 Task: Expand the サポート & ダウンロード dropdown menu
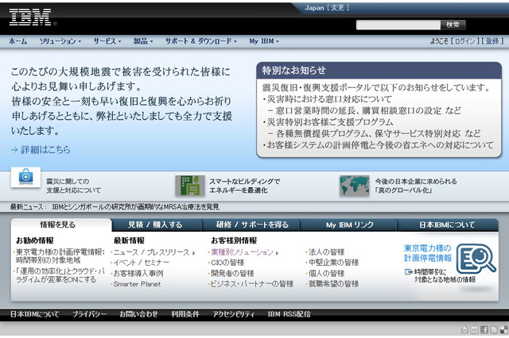[x=201, y=41]
